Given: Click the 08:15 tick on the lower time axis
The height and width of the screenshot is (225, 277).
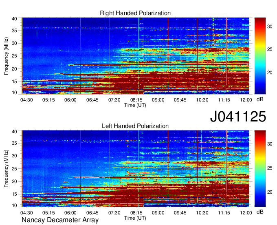Looking at the screenshot, I should (136, 213).
